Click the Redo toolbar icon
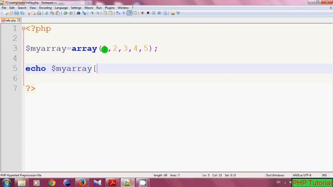333x187 pixels. 71,13
